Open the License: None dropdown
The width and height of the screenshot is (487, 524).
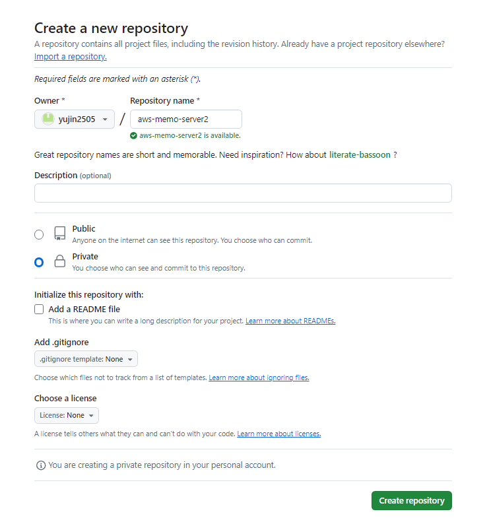click(x=67, y=415)
